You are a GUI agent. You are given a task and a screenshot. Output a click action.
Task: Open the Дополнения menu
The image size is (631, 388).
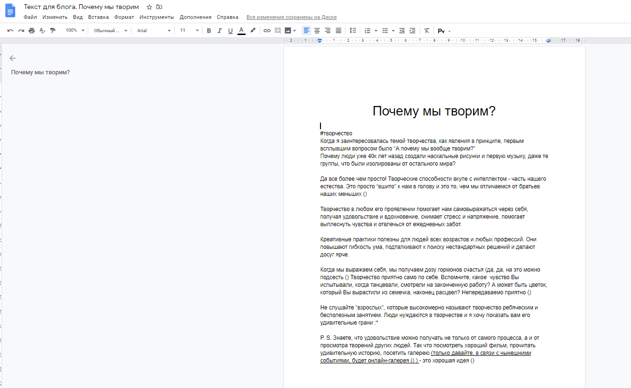195,17
